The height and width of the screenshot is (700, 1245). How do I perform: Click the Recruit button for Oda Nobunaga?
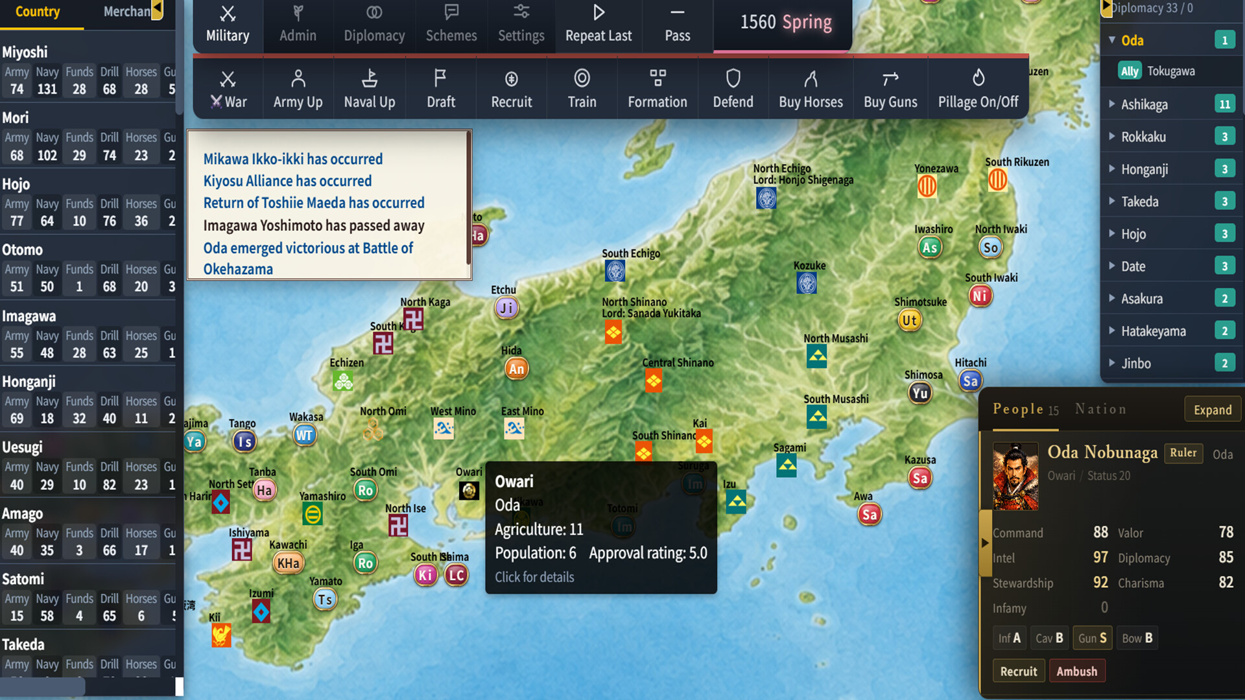tap(1018, 671)
